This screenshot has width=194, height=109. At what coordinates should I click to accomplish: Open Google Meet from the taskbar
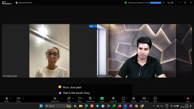click(x=109, y=106)
